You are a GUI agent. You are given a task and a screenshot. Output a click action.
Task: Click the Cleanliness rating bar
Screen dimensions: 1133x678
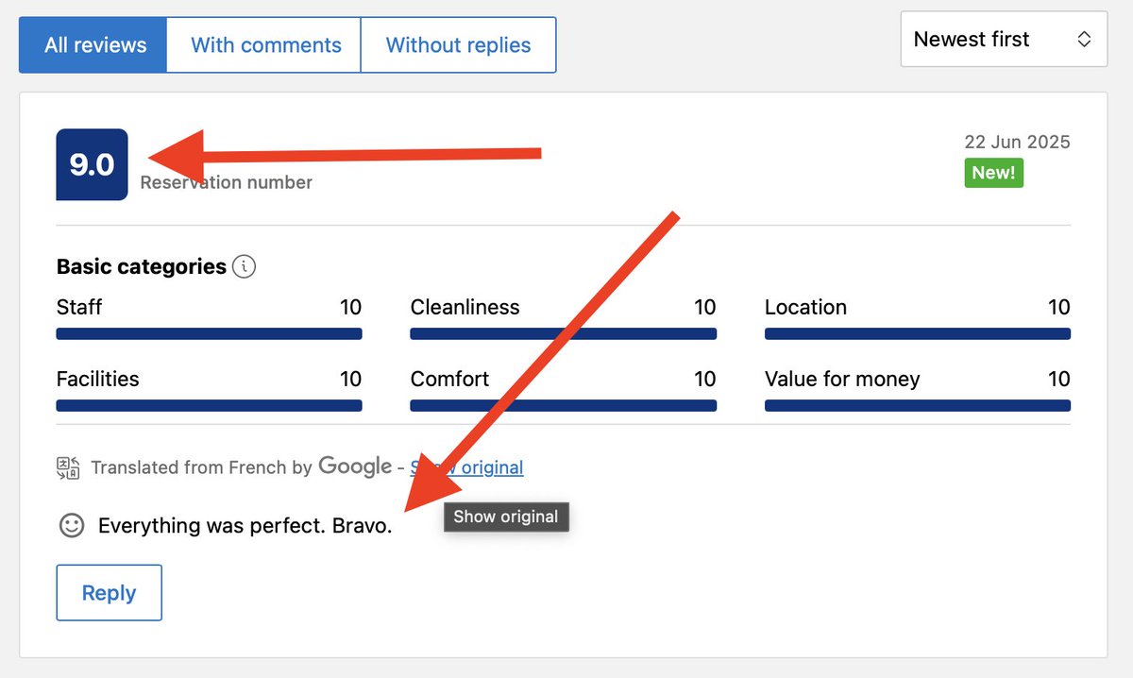[563, 333]
